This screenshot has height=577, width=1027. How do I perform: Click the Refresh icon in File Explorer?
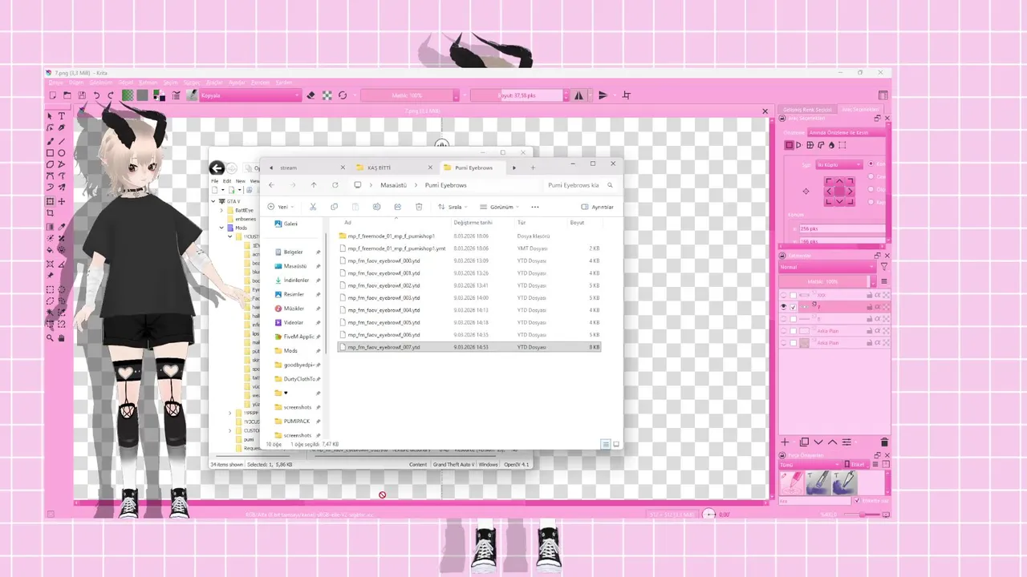[335, 185]
